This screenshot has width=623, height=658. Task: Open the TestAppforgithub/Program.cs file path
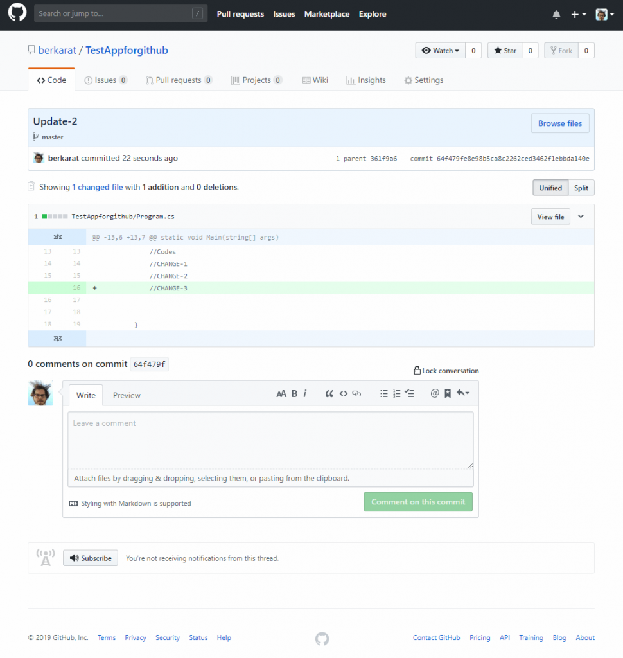(123, 217)
